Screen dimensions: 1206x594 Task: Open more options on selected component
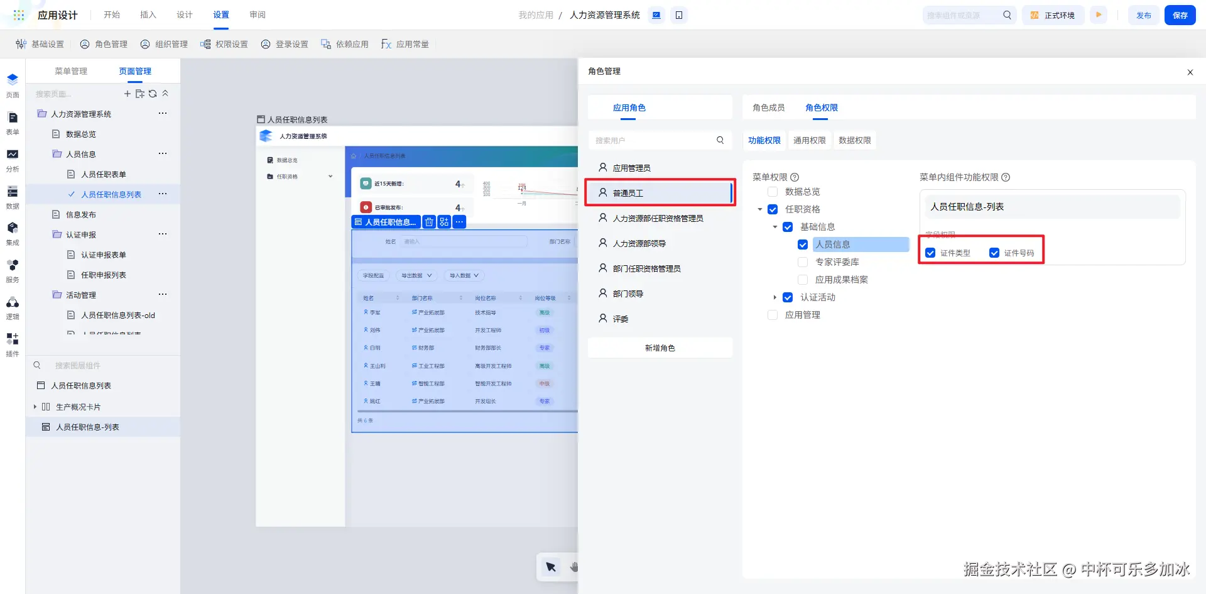point(459,222)
